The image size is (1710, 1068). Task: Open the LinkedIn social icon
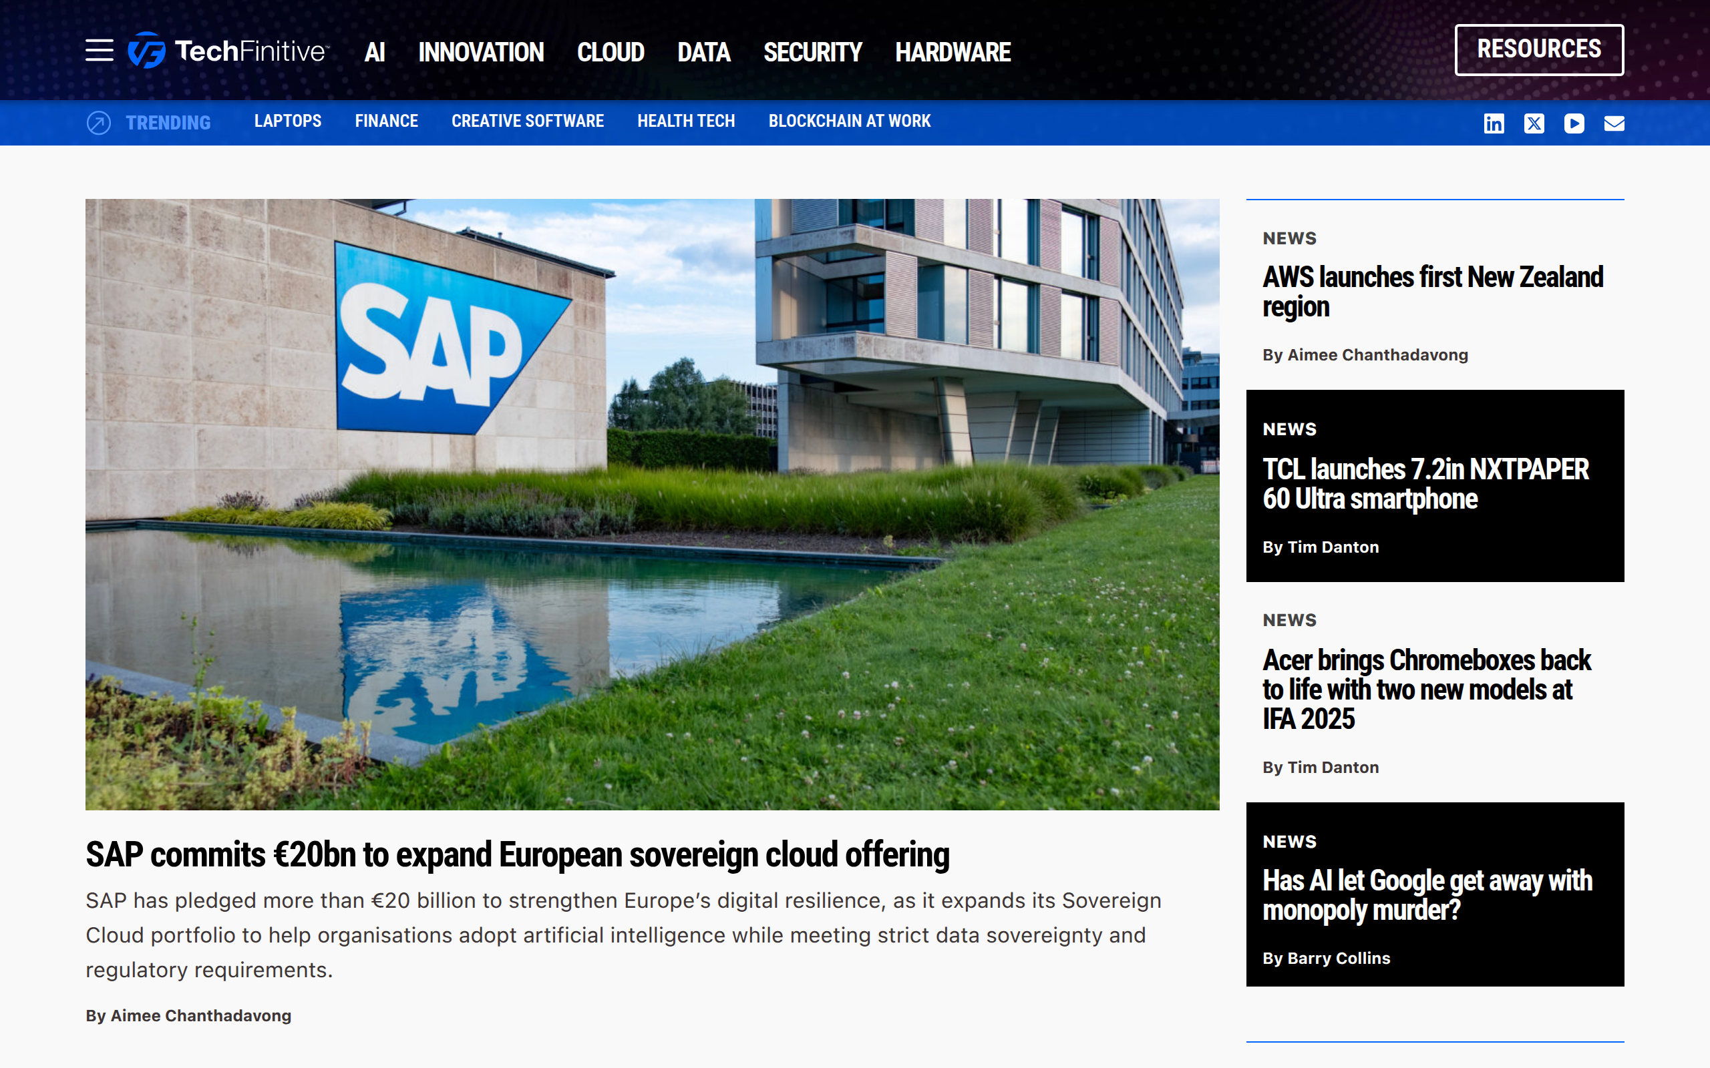(1494, 123)
